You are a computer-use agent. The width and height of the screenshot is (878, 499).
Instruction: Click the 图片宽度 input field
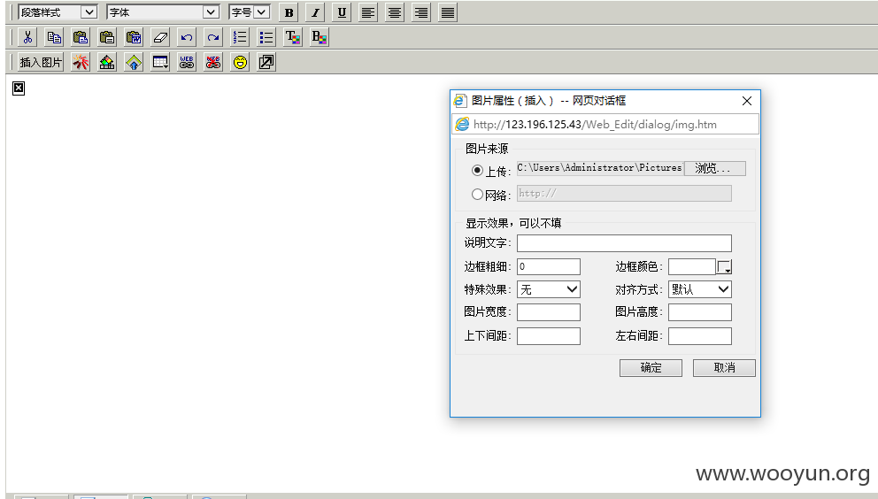click(x=548, y=312)
